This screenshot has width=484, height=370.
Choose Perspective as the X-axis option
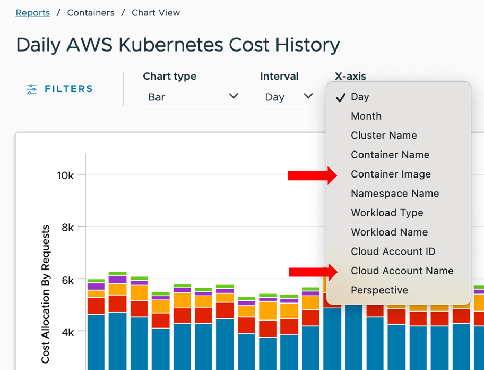[x=379, y=290]
